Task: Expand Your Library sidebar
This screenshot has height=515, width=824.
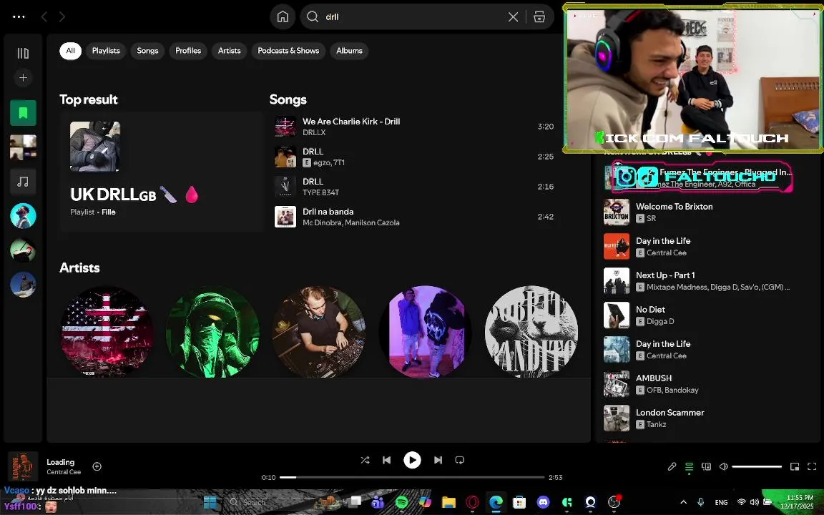Action: coord(23,53)
